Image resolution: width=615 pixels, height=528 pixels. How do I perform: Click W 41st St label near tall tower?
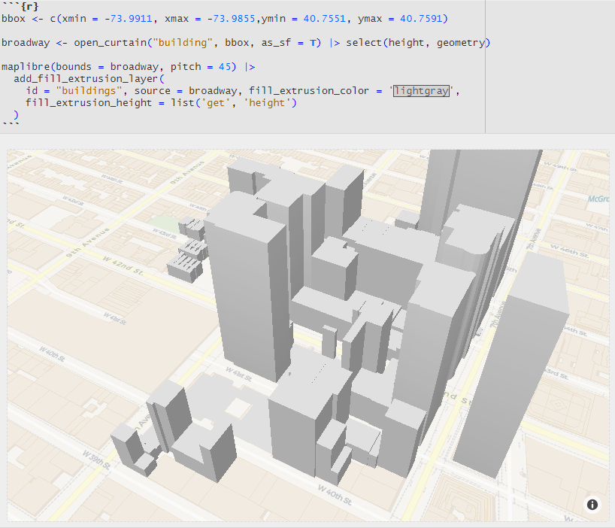(x=238, y=373)
